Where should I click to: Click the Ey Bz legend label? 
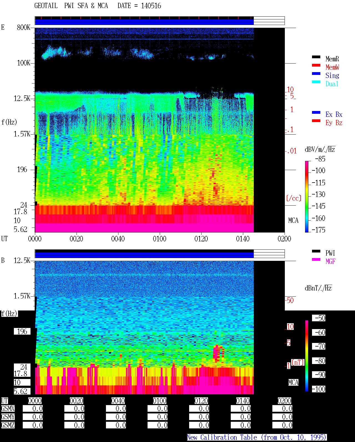point(334,123)
